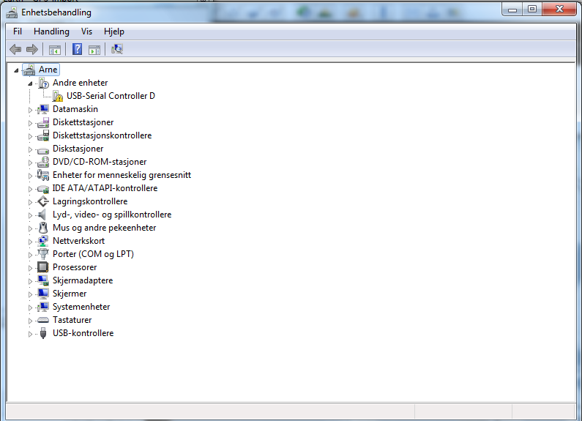The width and height of the screenshot is (582, 421).
Task: Click the IDE ATA/ATAPI-kontrollere icon
Action: click(43, 189)
